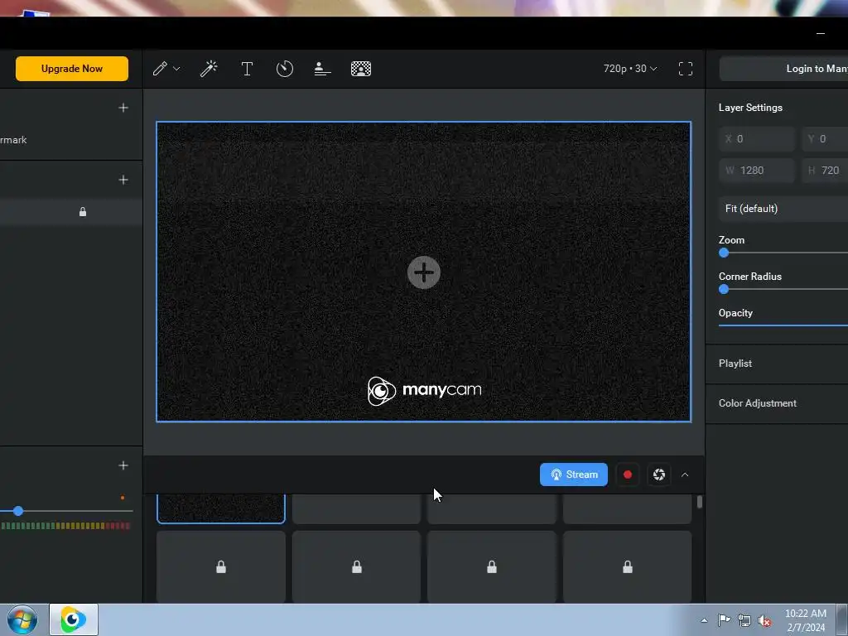Expand the Color Adjustment section

[x=777, y=403]
